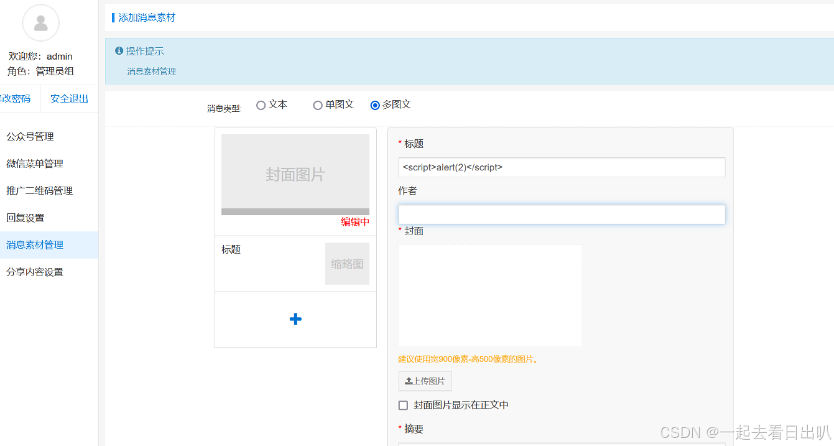Image resolution: width=834 pixels, height=446 pixels.
Task: Click the blue plus add-article icon
Action: tap(295, 319)
